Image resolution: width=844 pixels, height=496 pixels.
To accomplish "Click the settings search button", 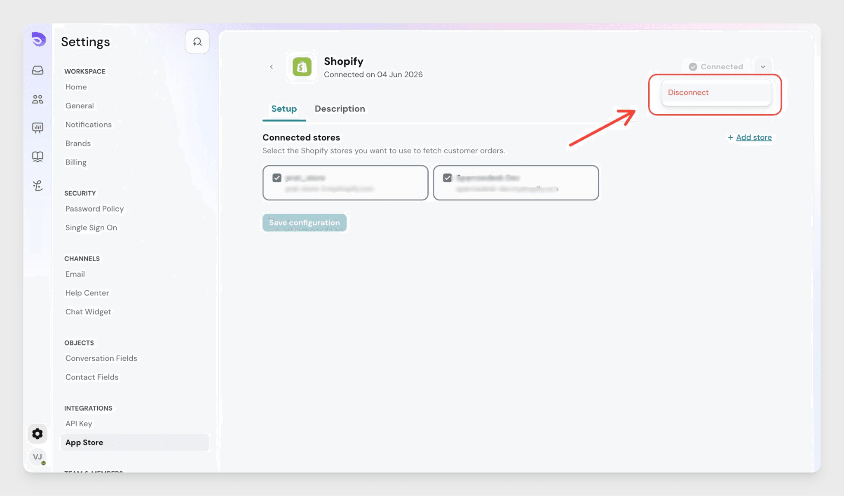I will pyautogui.click(x=197, y=42).
